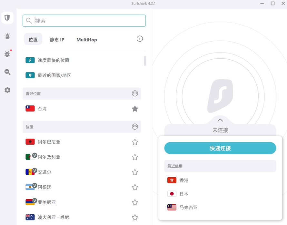Image resolution: width=287 pixels, height=225 pixels.
Task: Click the info icon next to MultiHop
Action: point(140,38)
